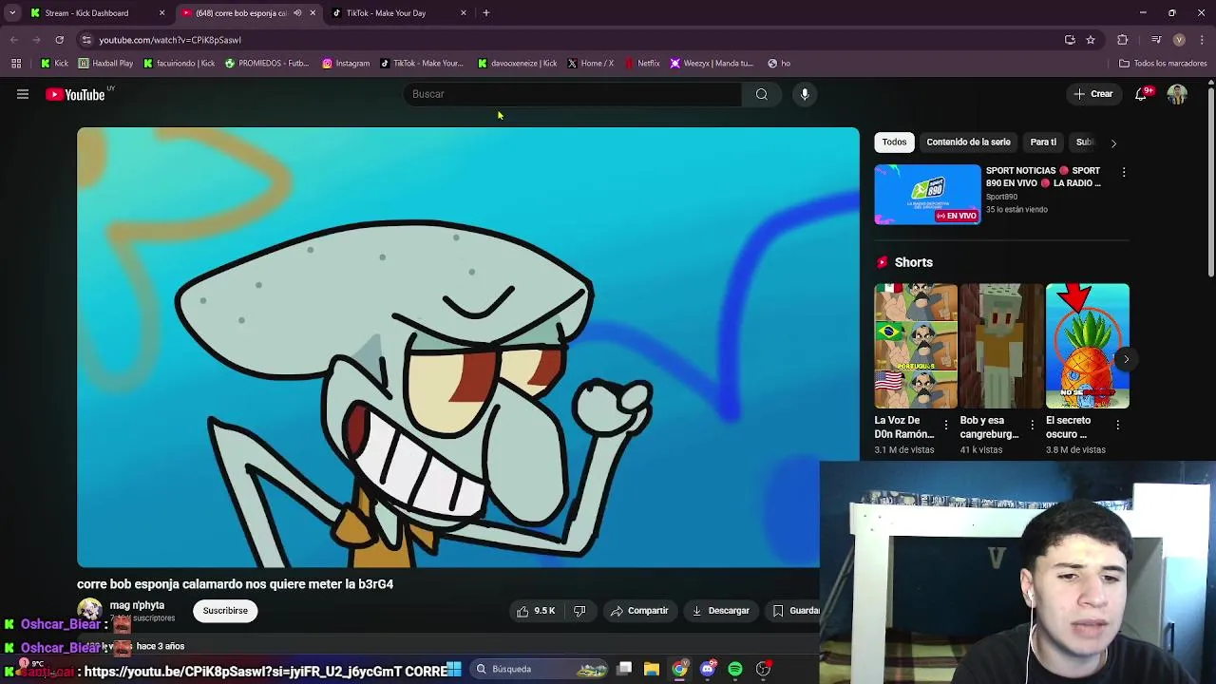Close the Kick Dashboard tab
Viewport: 1216px width, 684px height.
(x=161, y=13)
